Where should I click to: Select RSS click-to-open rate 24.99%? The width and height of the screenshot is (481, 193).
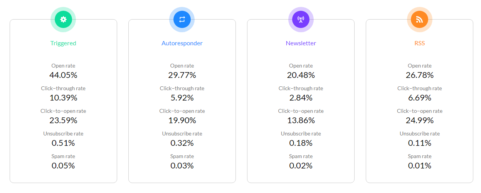tap(419, 120)
